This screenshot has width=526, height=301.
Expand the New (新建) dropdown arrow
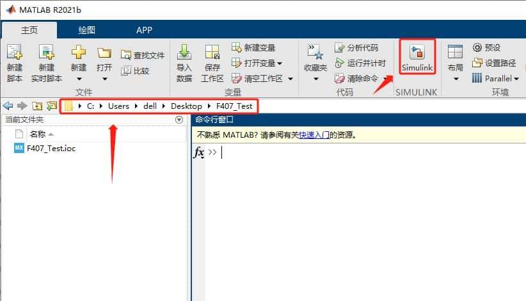tap(79, 79)
